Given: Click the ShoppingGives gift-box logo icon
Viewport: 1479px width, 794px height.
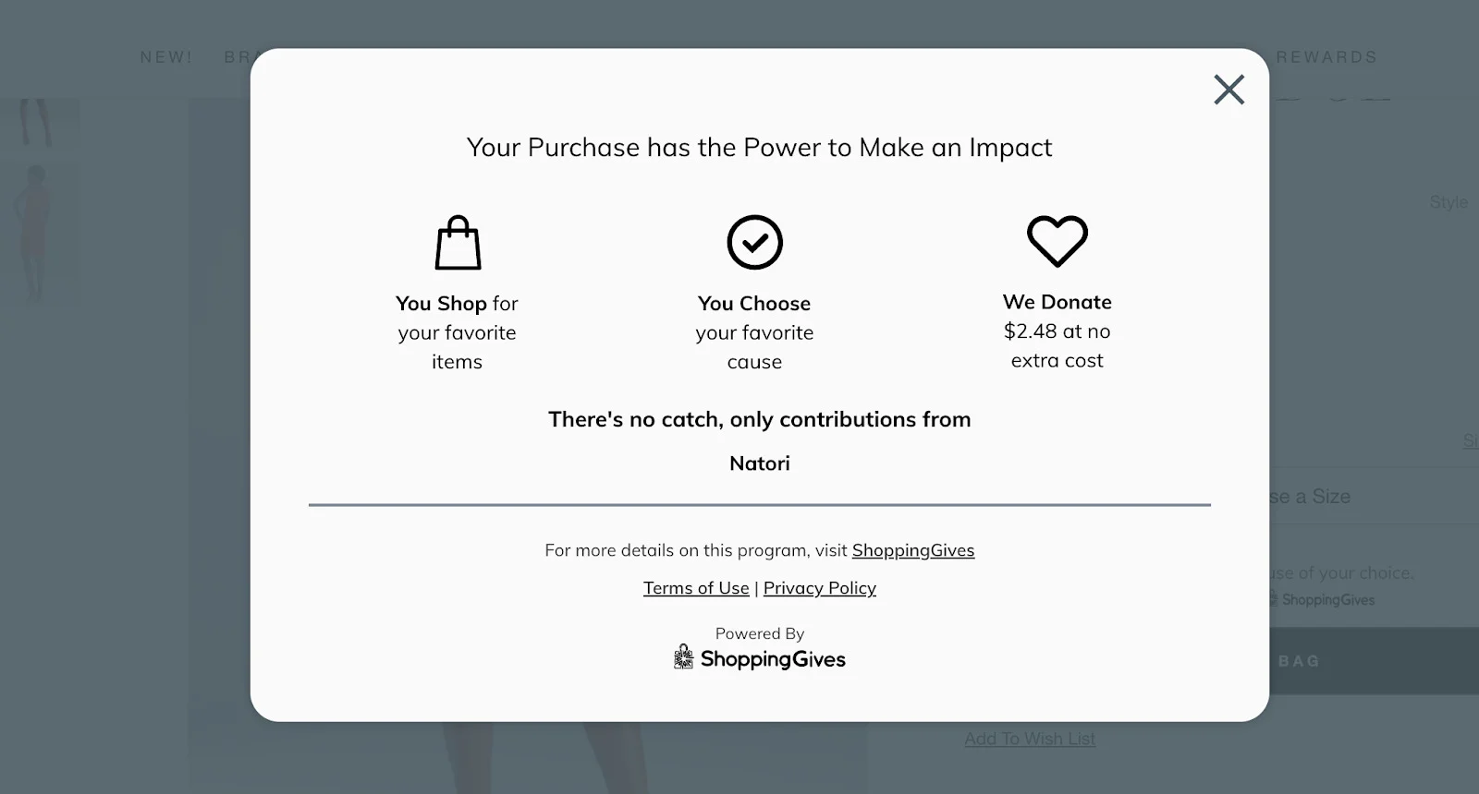Looking at the screenshot, I should (x=681, y=656).
